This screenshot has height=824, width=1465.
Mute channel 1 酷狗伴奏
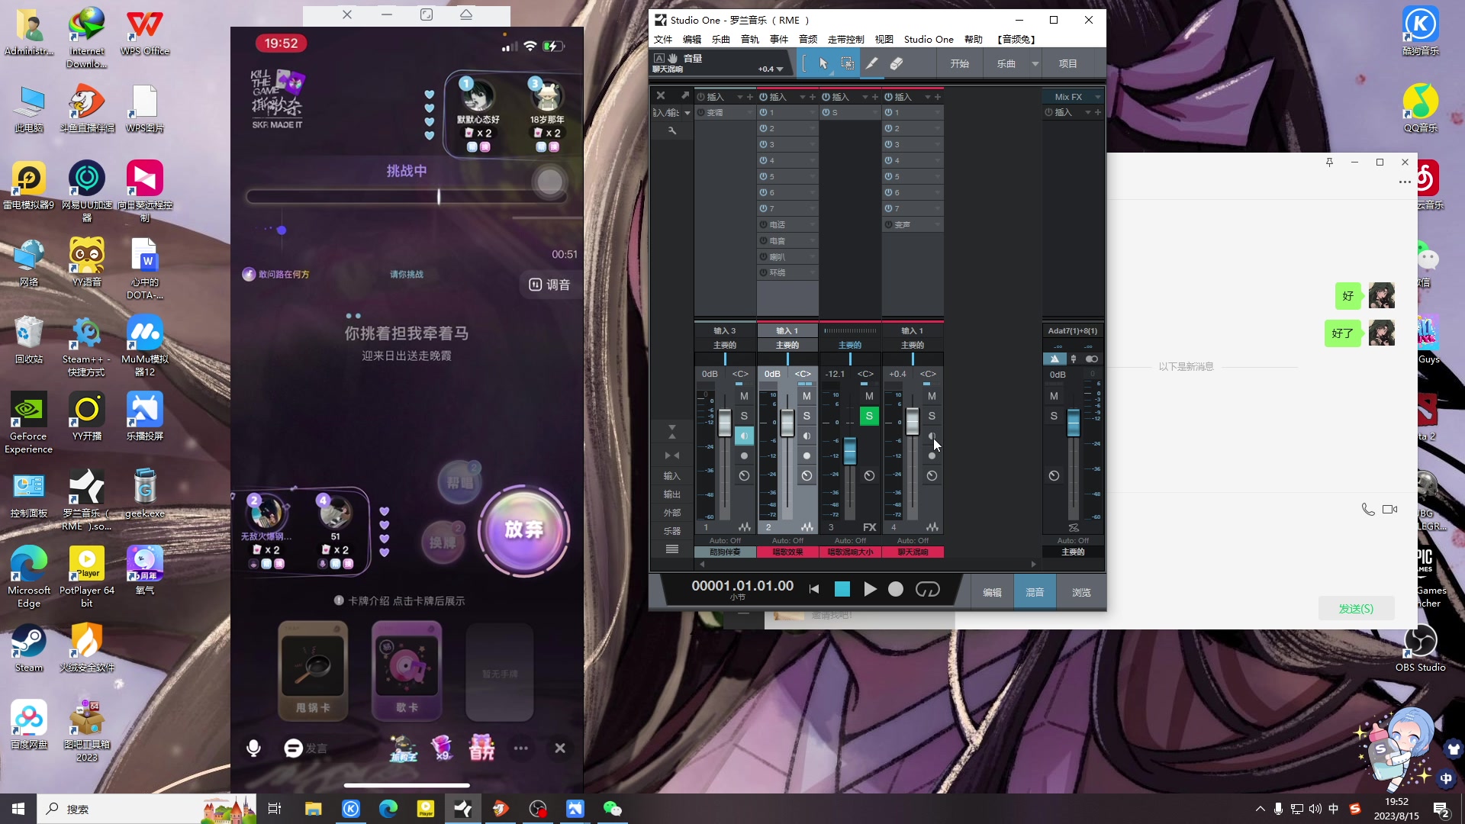click(x=744, y=396)
